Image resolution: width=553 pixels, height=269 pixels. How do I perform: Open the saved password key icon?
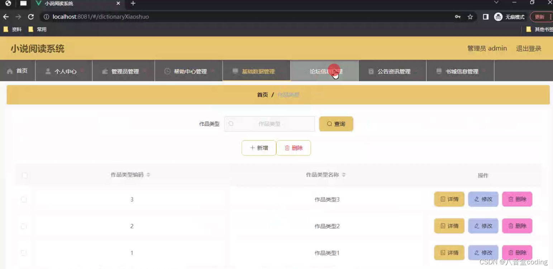point(458,17)
